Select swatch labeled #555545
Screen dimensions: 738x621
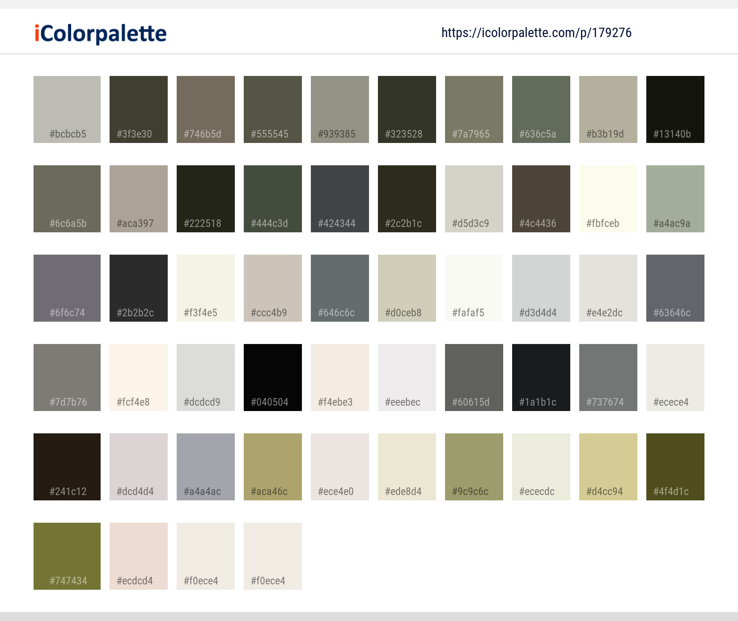pyautogui.click(x=273, y=109)
